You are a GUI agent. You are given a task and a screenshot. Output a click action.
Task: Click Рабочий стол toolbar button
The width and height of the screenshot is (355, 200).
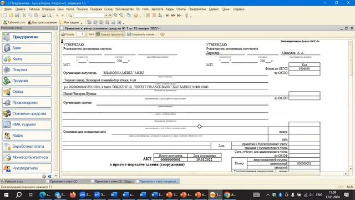14,22
